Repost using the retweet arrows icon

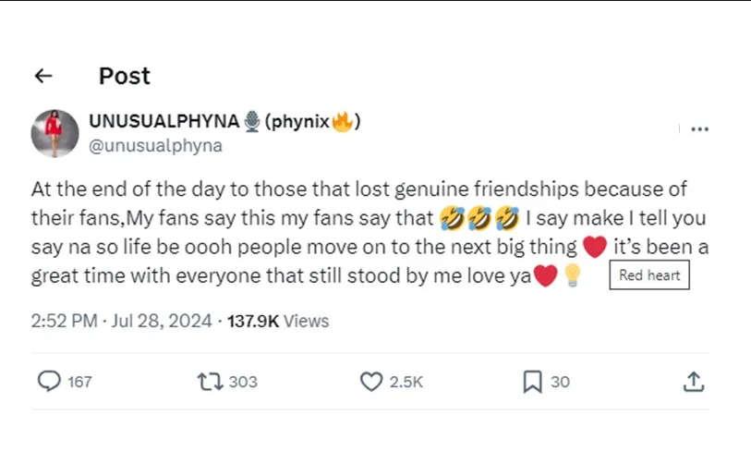(x=208, y=382)
